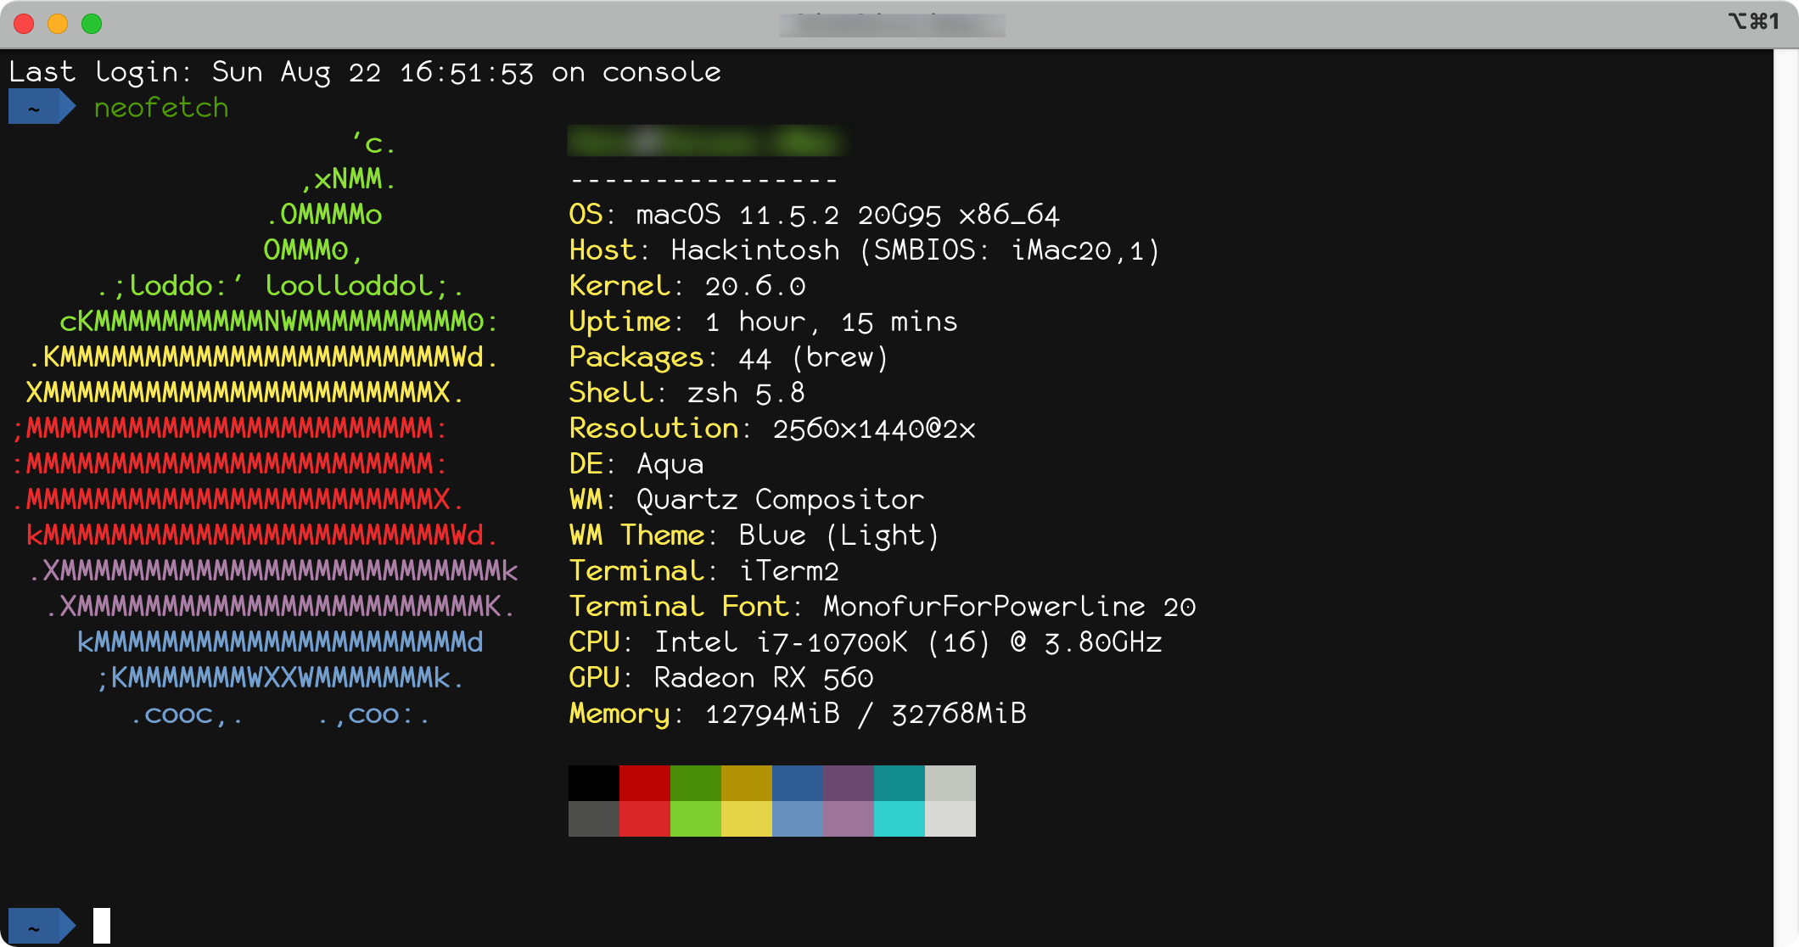Click the yellow minimize window button

coord(58,24)
